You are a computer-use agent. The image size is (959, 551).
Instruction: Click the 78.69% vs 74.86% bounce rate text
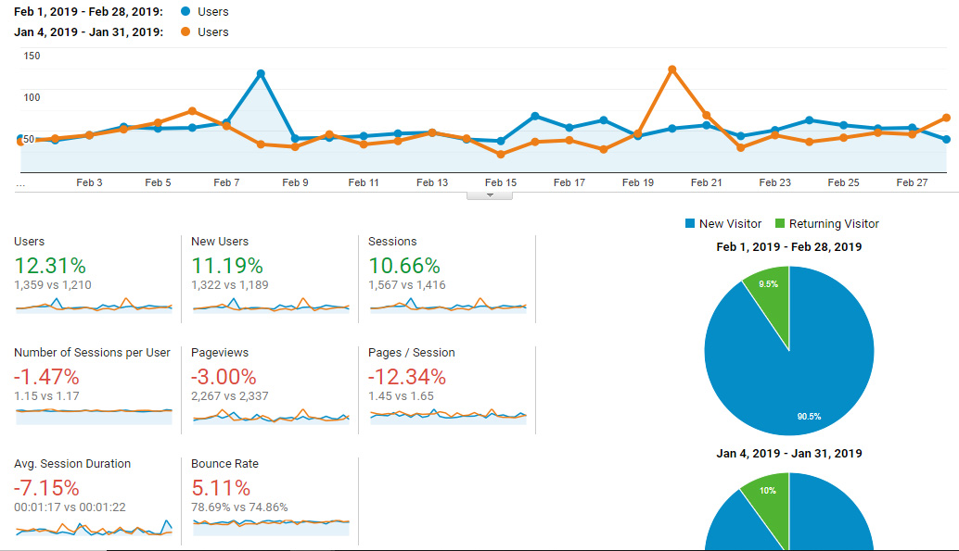click(239, 507)
